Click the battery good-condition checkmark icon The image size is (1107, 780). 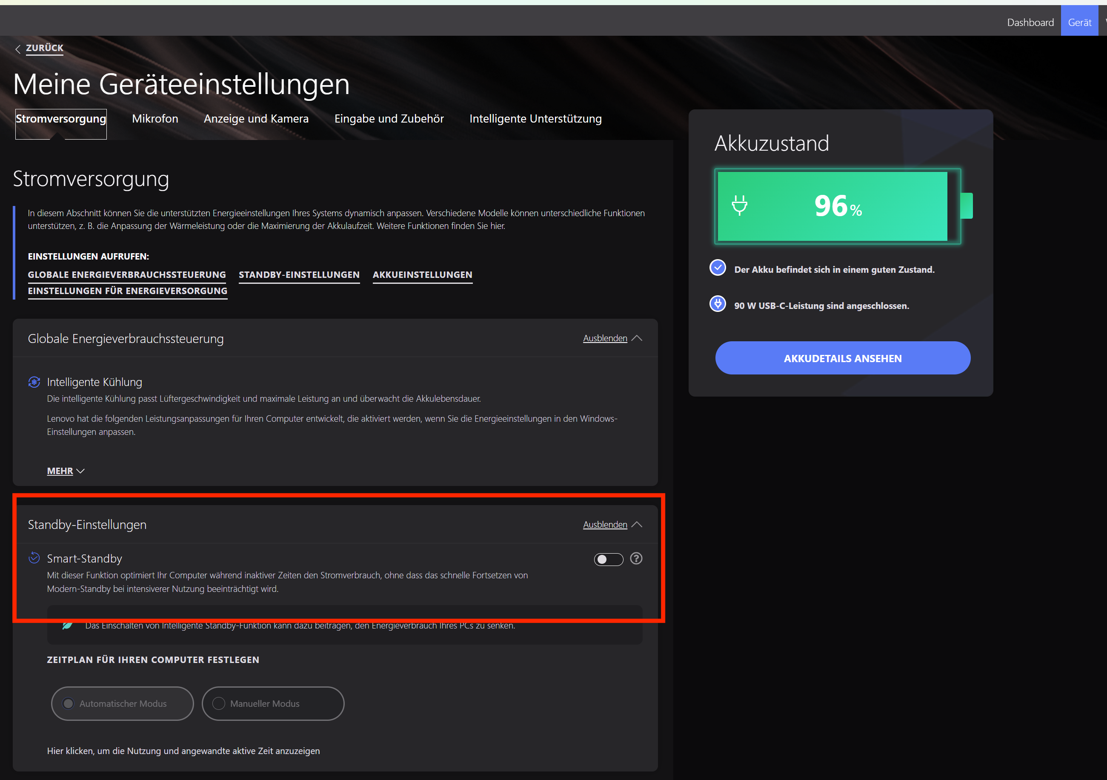click(x=718, y=268)
